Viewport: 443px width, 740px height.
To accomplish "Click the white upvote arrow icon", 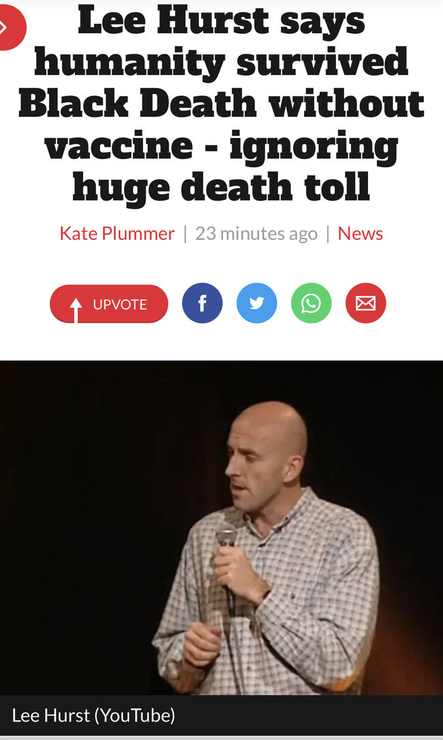I will tap(76, 310).
